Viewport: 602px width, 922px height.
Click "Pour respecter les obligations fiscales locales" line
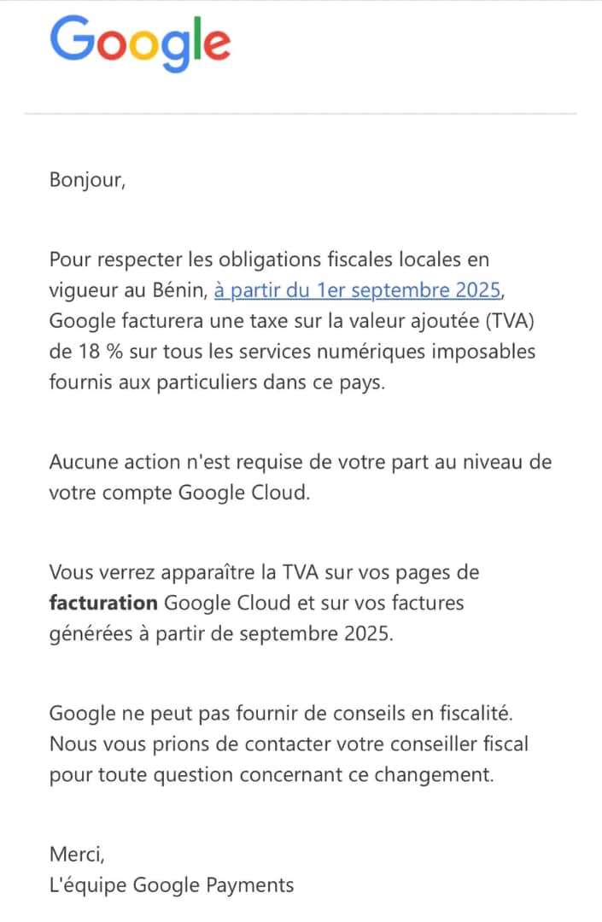[x=269, y=259]
